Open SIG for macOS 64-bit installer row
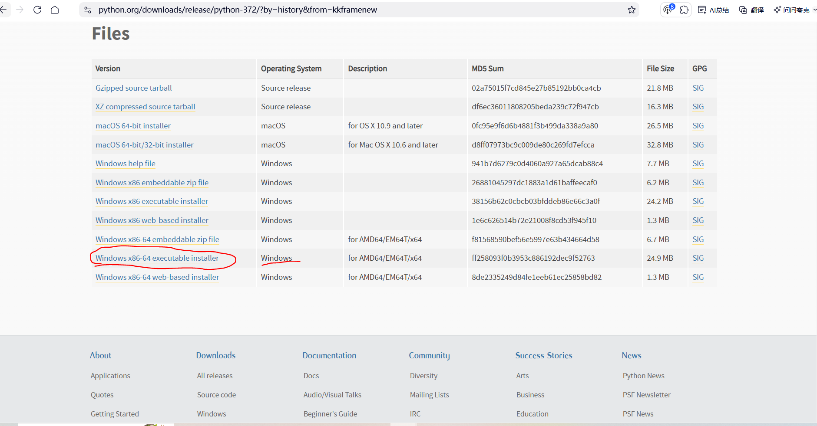The image size is (817, 426). tap(698, 126)
